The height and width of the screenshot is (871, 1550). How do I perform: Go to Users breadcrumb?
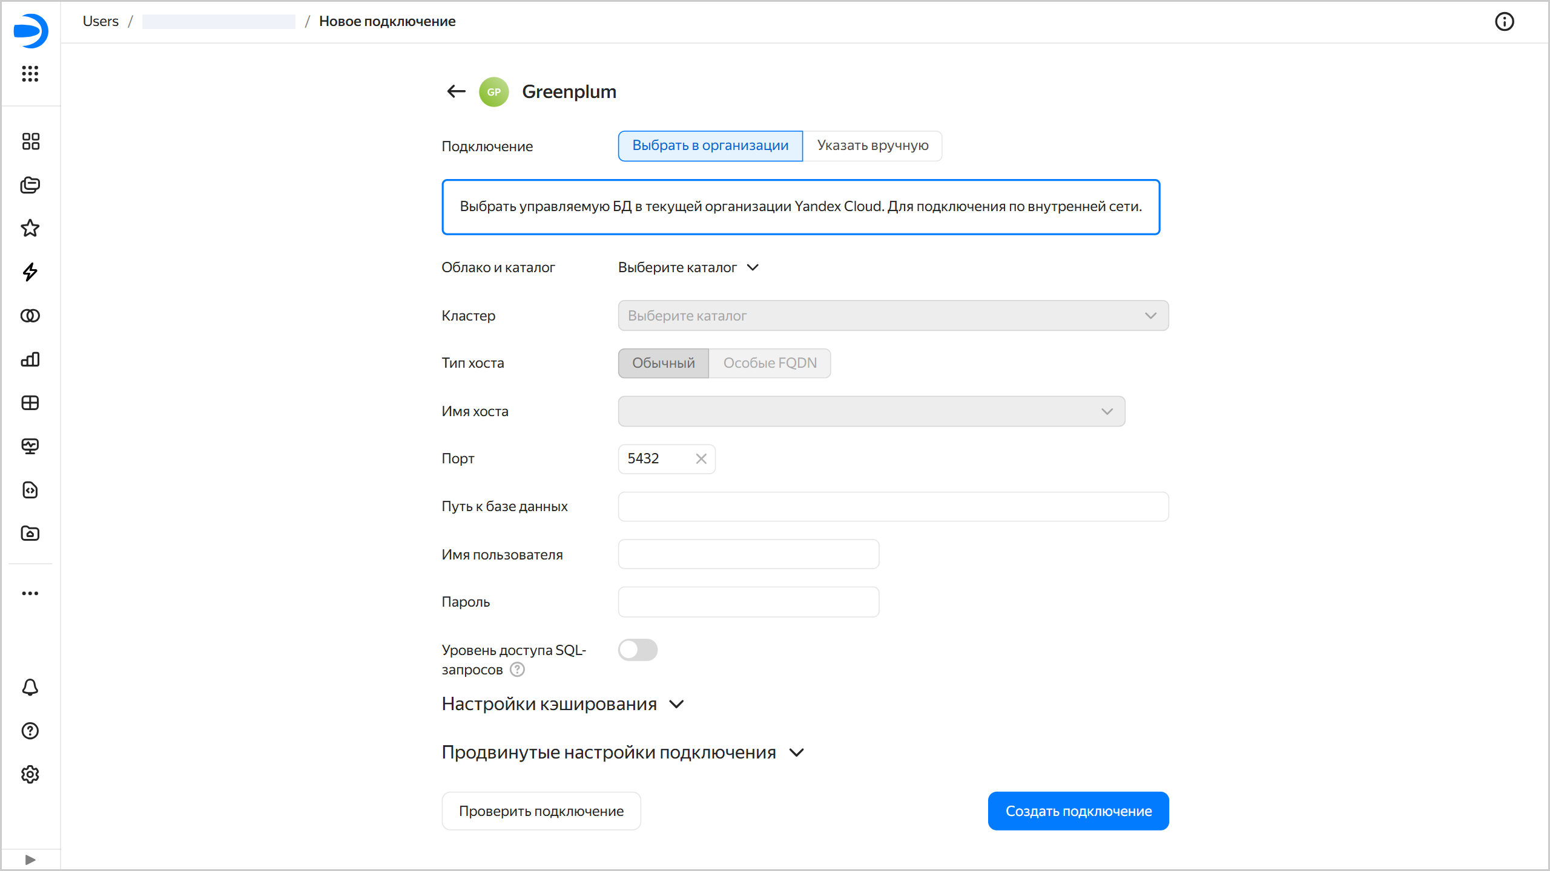(x=101, y=21)
